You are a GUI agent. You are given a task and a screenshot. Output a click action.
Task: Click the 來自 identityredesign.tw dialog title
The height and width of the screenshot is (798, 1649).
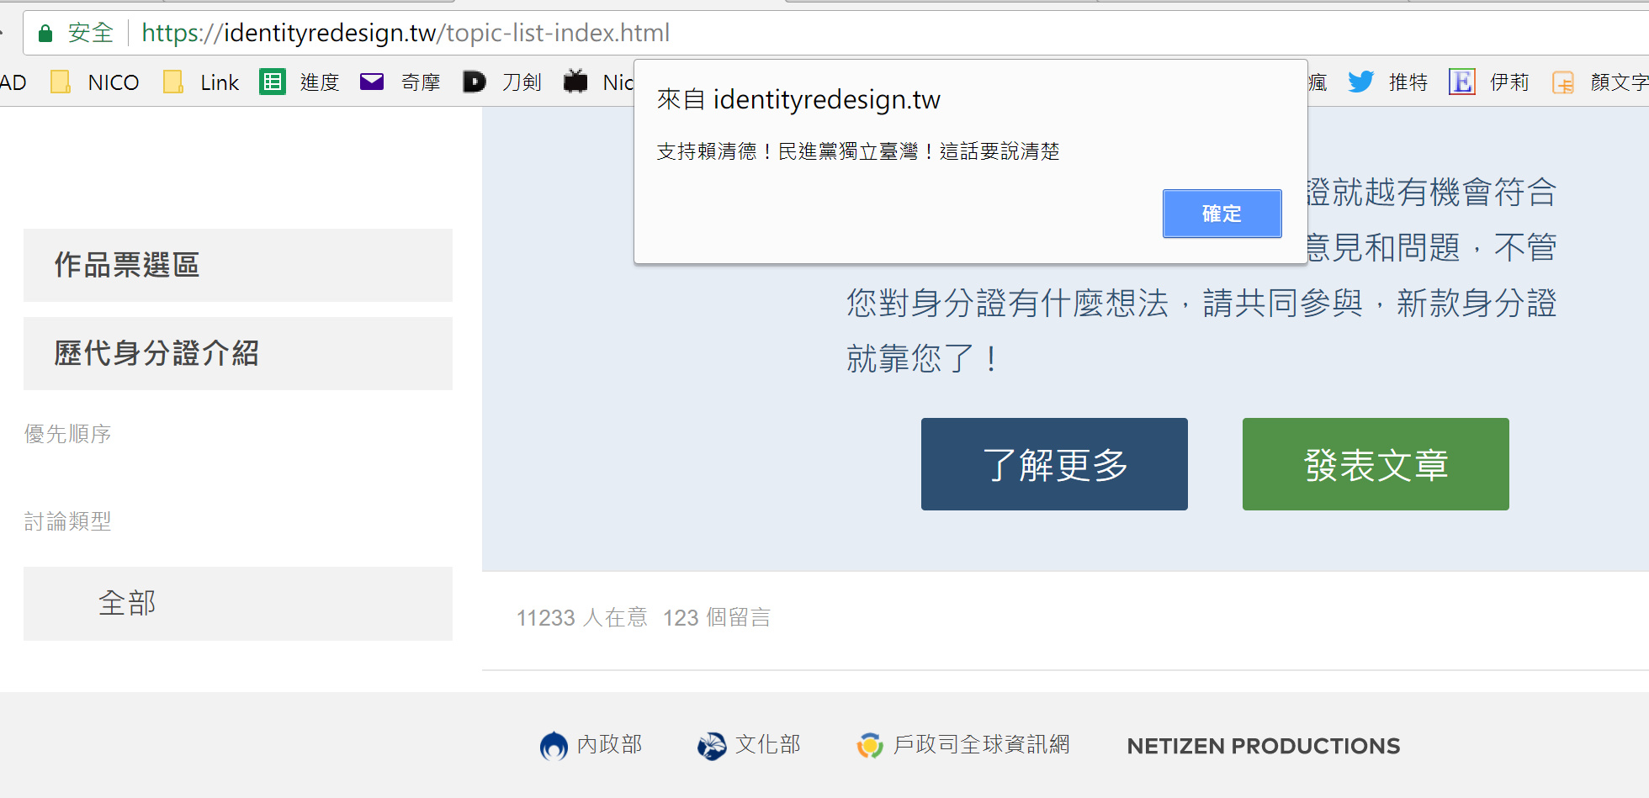click(798, 99)
